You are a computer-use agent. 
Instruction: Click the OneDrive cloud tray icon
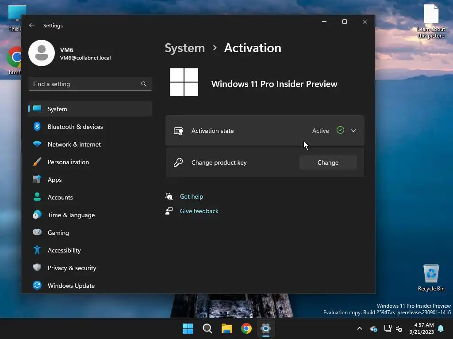[x=374, y=328]
